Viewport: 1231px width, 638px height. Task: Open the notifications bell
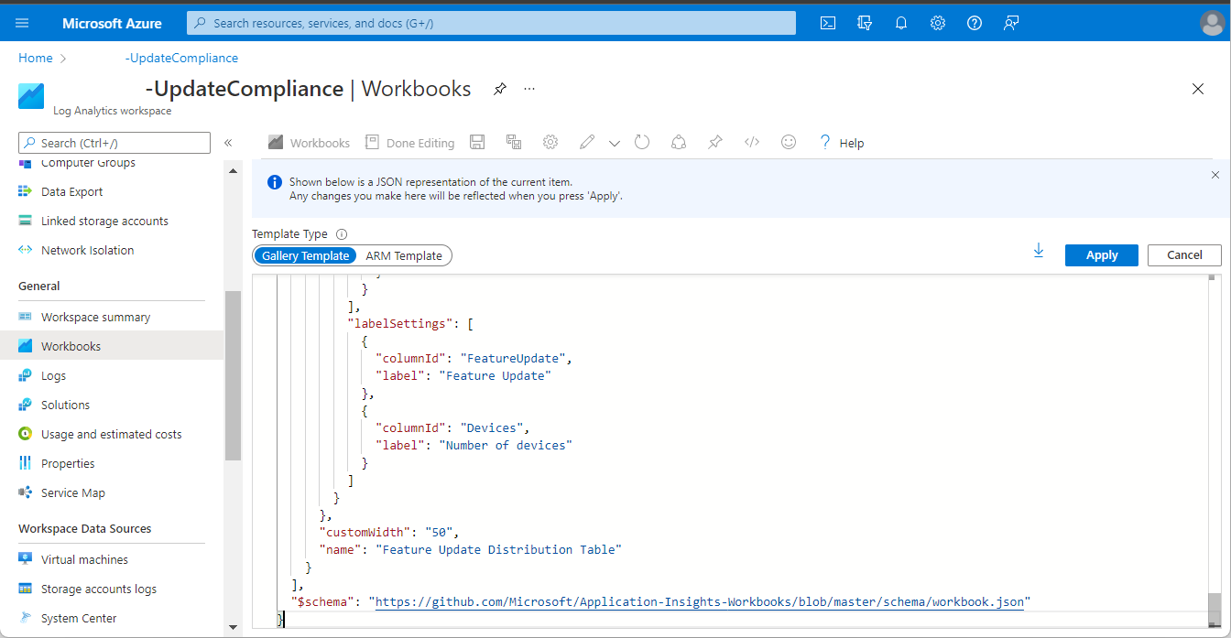(901, 23)
